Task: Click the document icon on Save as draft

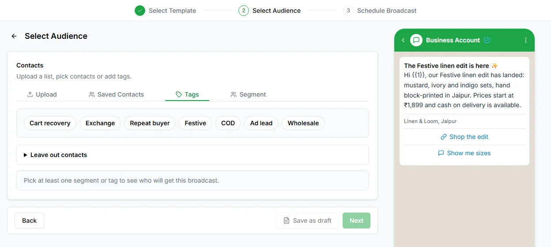Action: click(287, 221)
